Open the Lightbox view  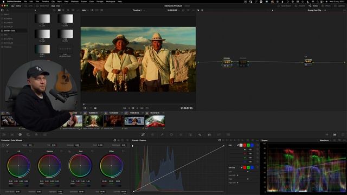tap(340, 6)
